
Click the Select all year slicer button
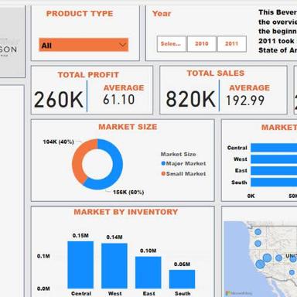[171, 44]
